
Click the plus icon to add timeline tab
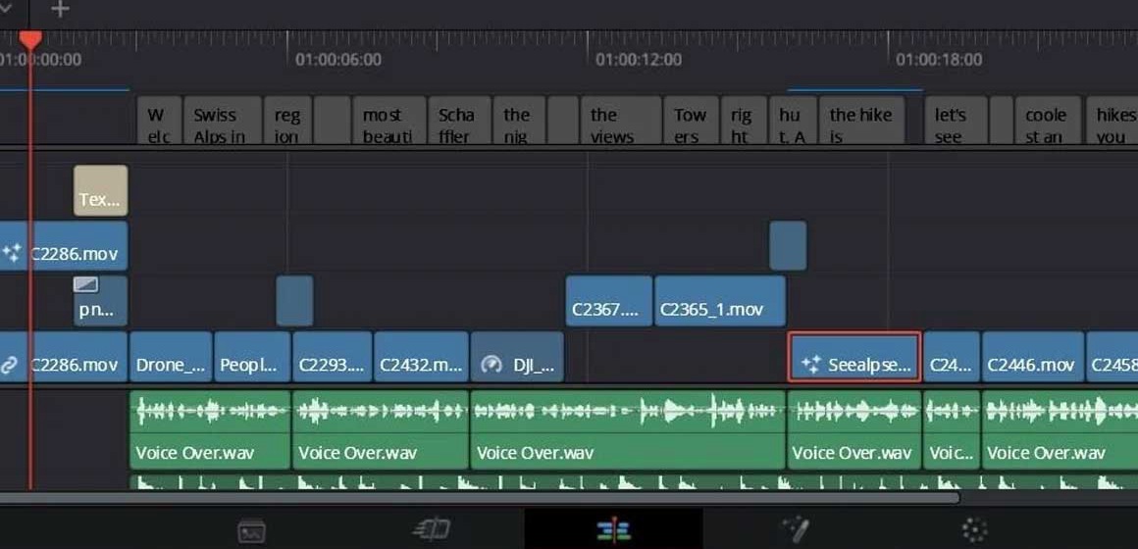(60, 10)
